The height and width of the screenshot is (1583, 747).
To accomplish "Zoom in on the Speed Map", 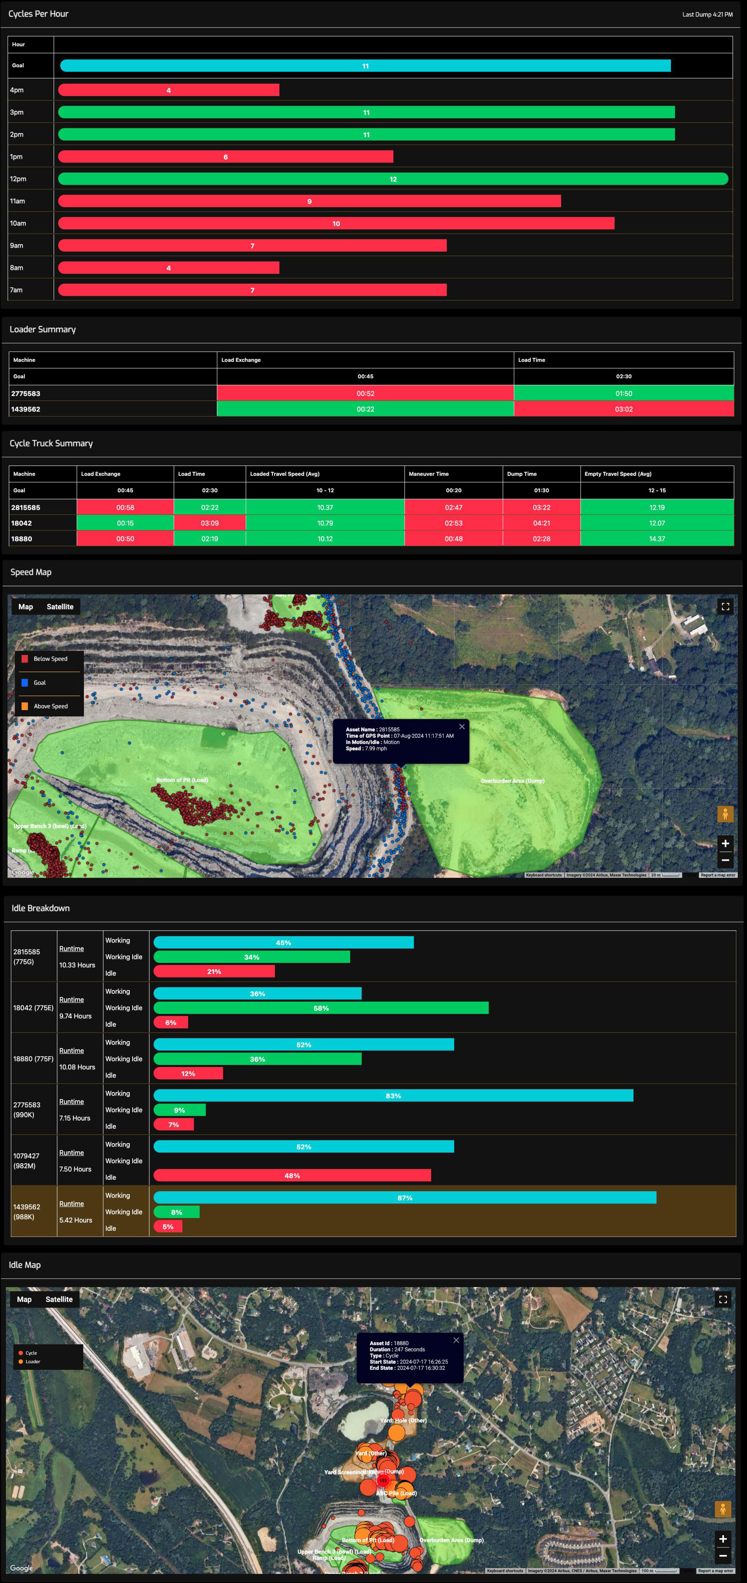I will coord(725,843).
